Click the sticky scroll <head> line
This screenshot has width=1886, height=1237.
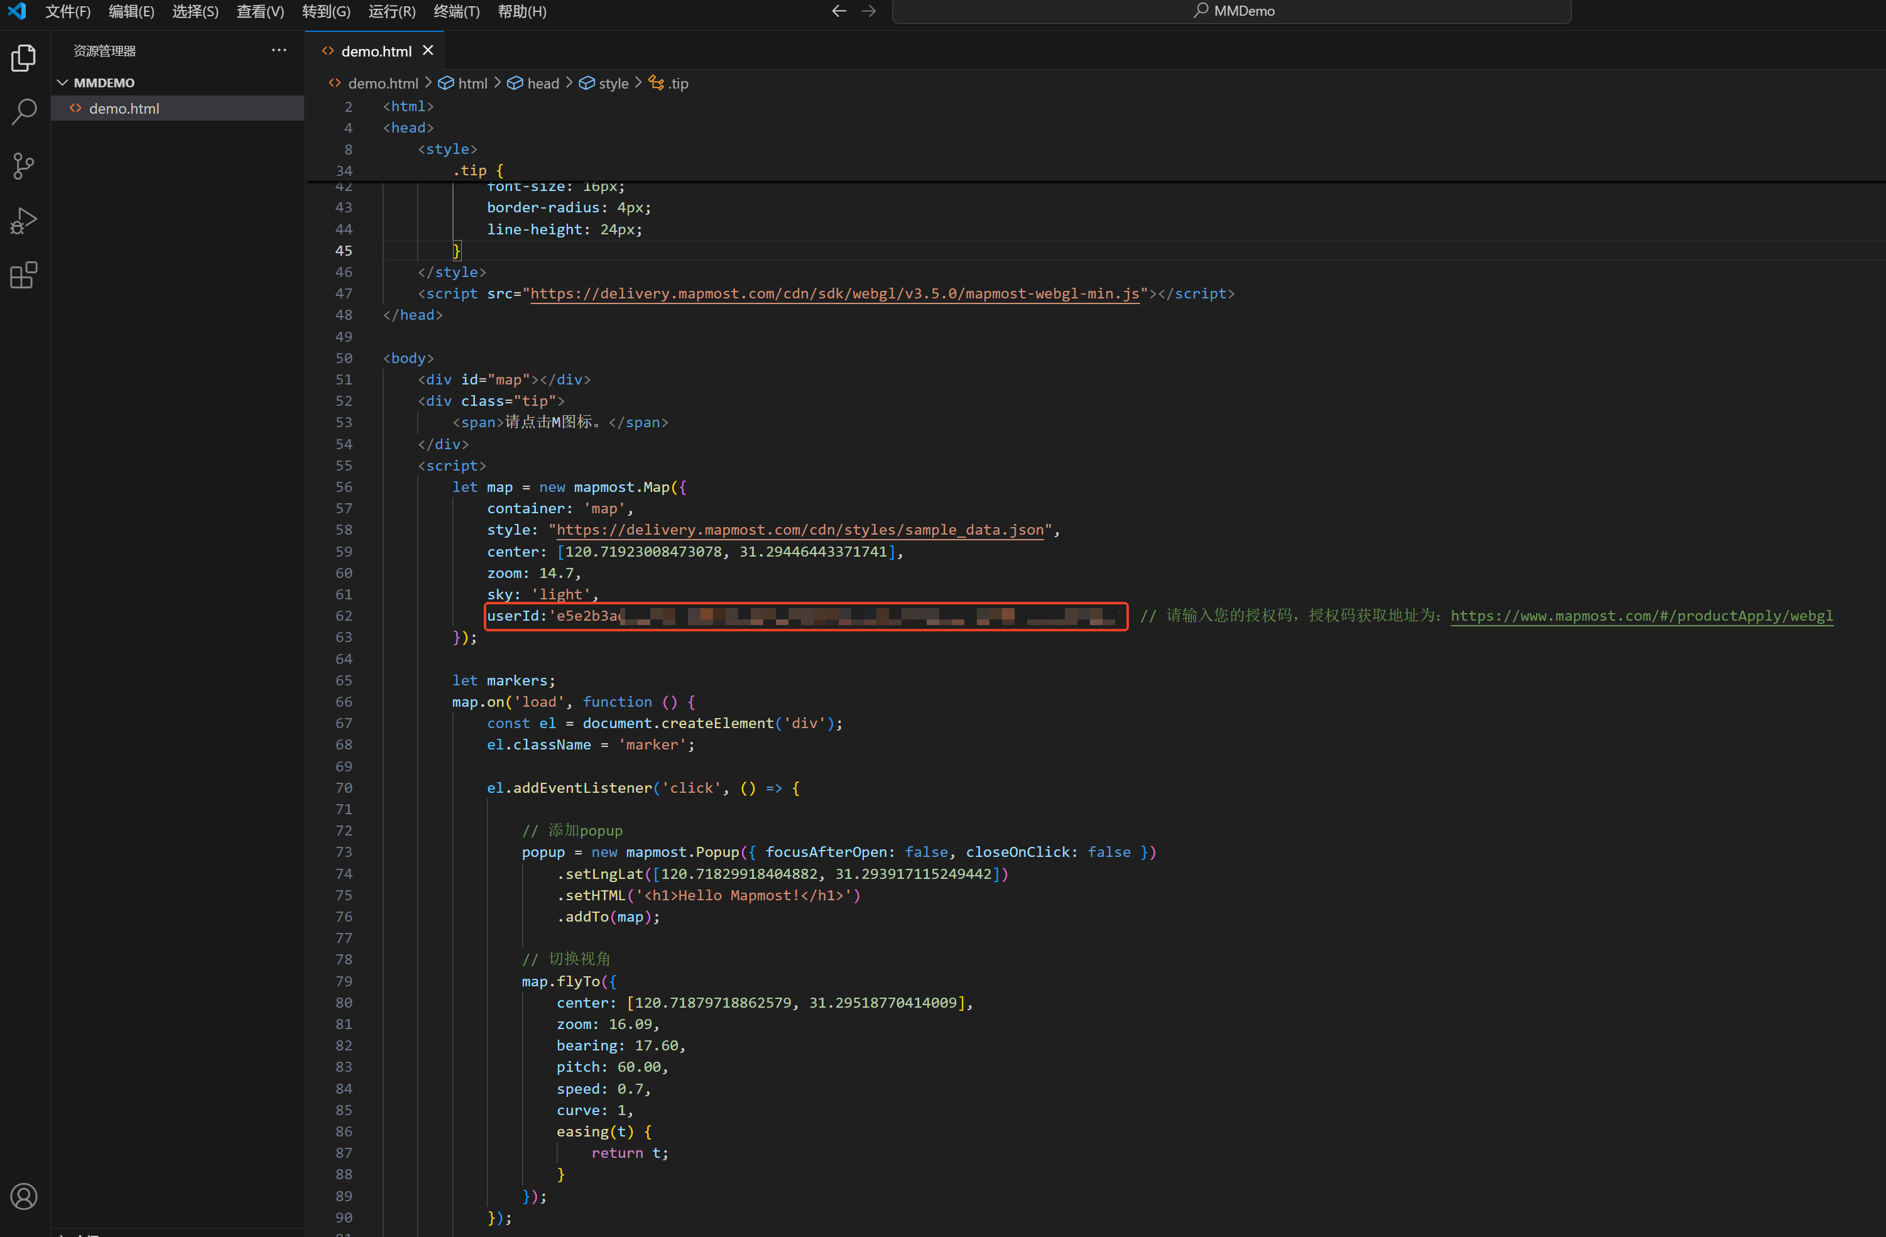pyautogui.click(x=408, y=128)
